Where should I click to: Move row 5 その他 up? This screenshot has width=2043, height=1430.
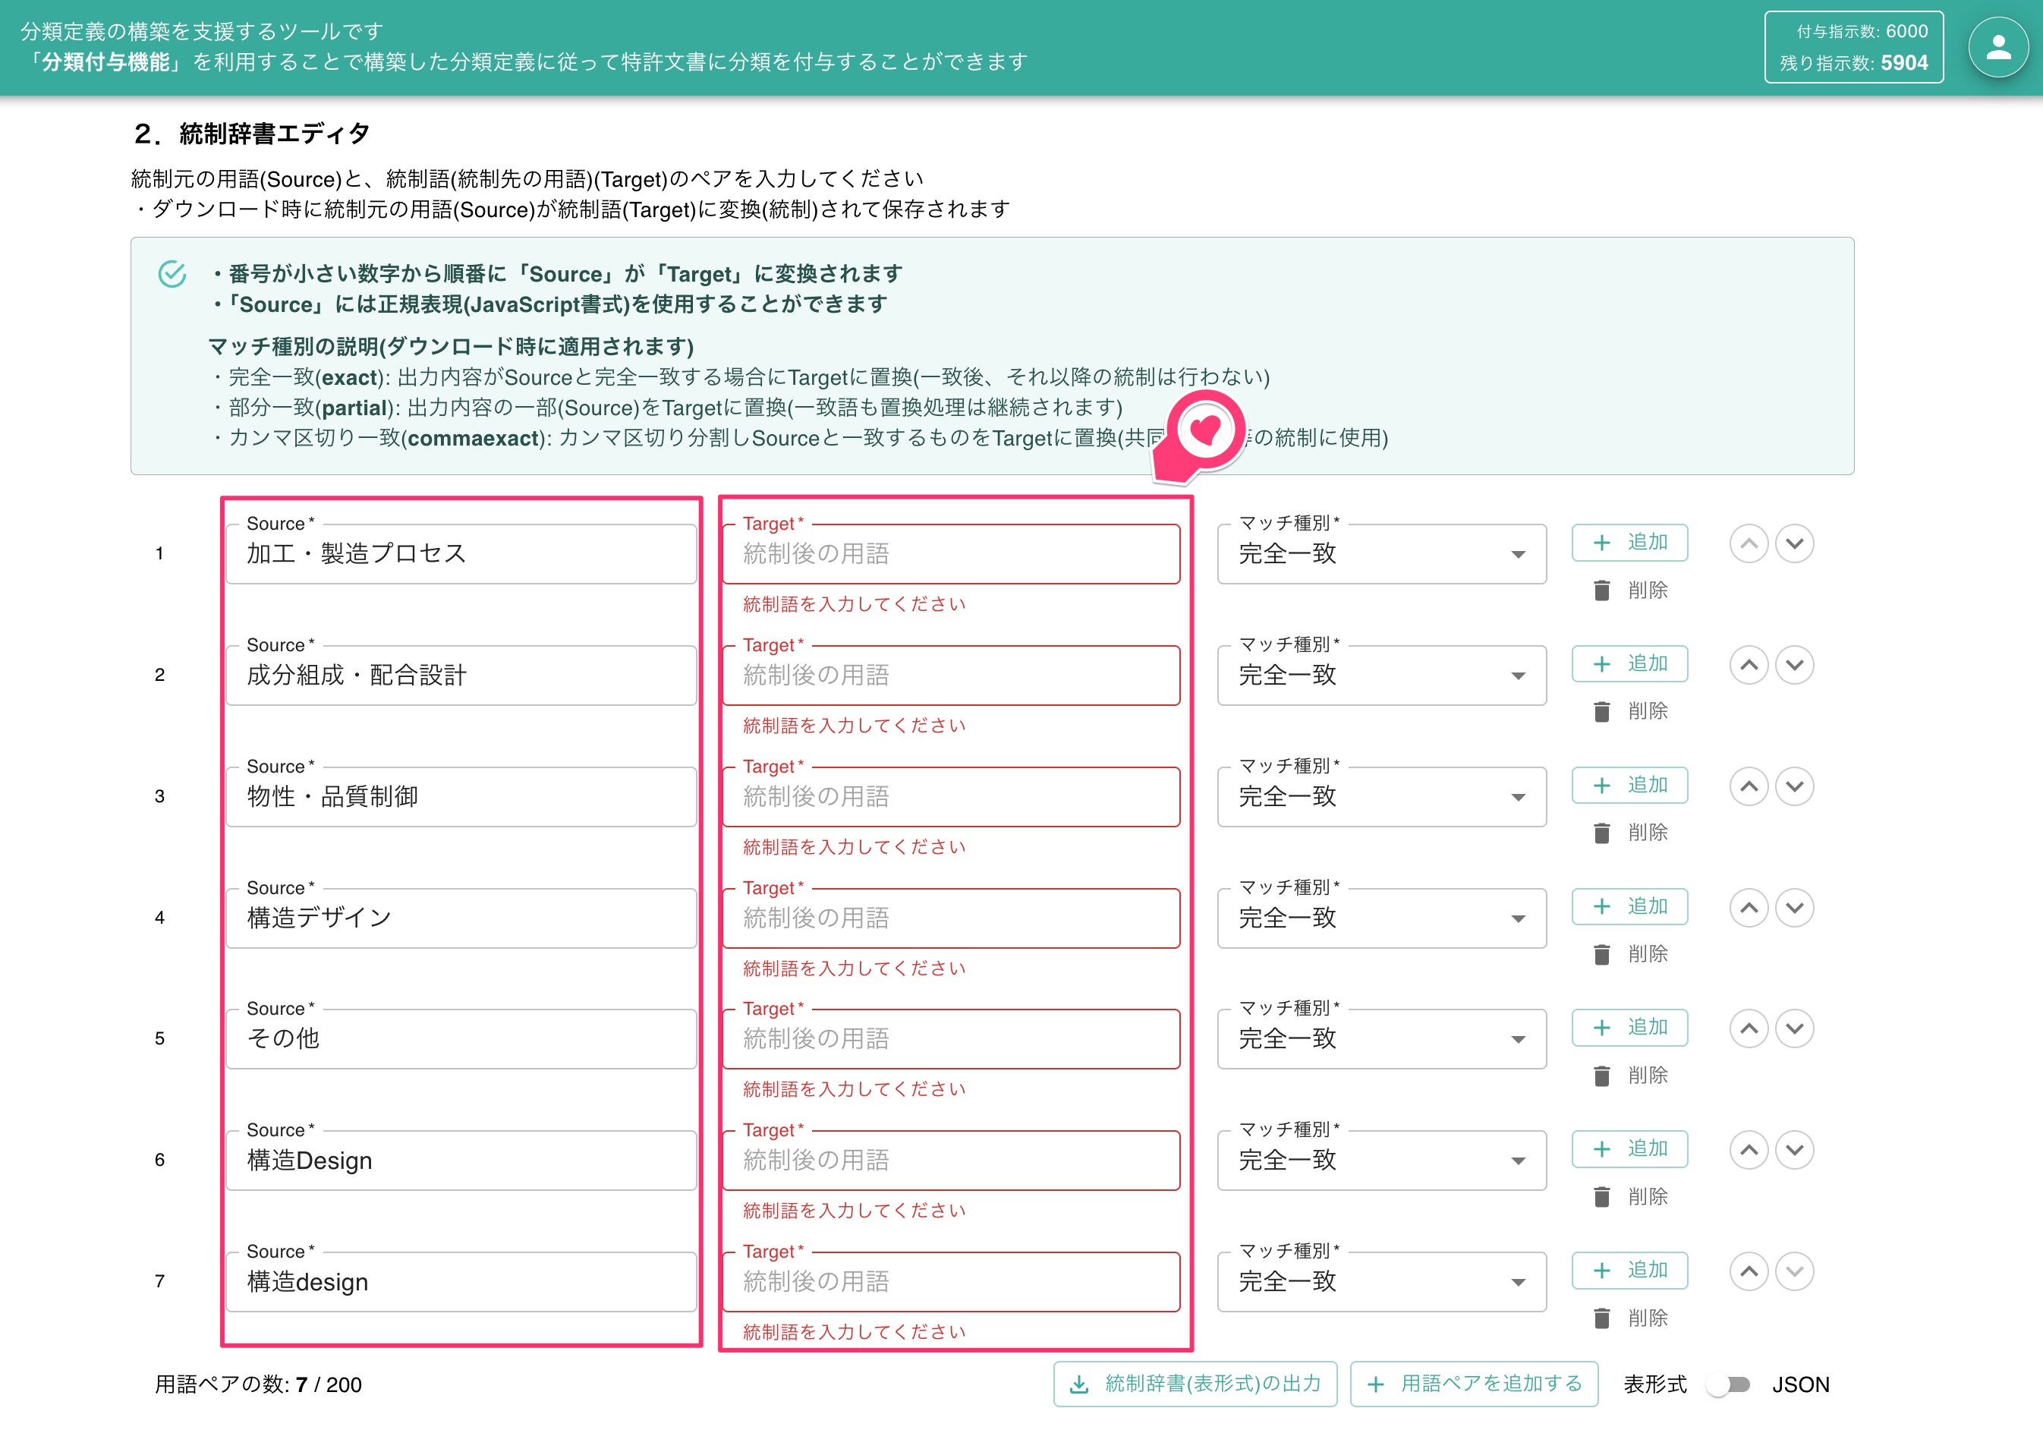point(1748,1028)
